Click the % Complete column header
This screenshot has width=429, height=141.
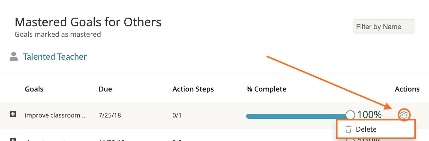coord(266,89)
